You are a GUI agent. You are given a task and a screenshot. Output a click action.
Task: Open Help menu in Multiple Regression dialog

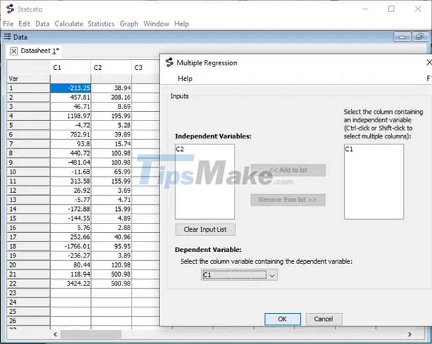click(x=185, y=79)
